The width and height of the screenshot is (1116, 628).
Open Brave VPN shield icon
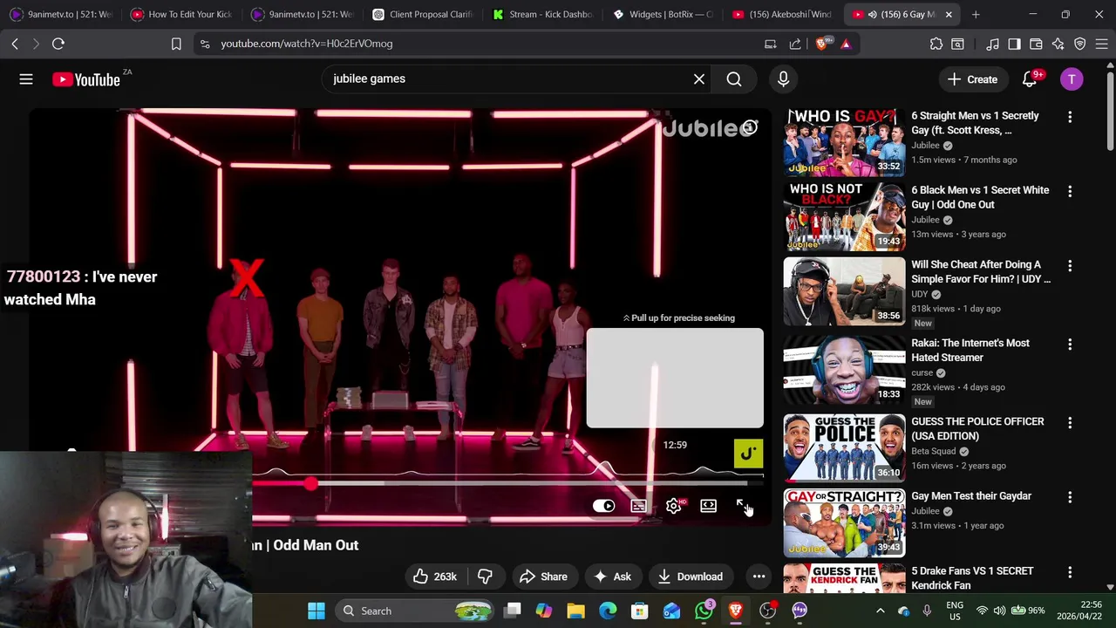pos(1079,44)
